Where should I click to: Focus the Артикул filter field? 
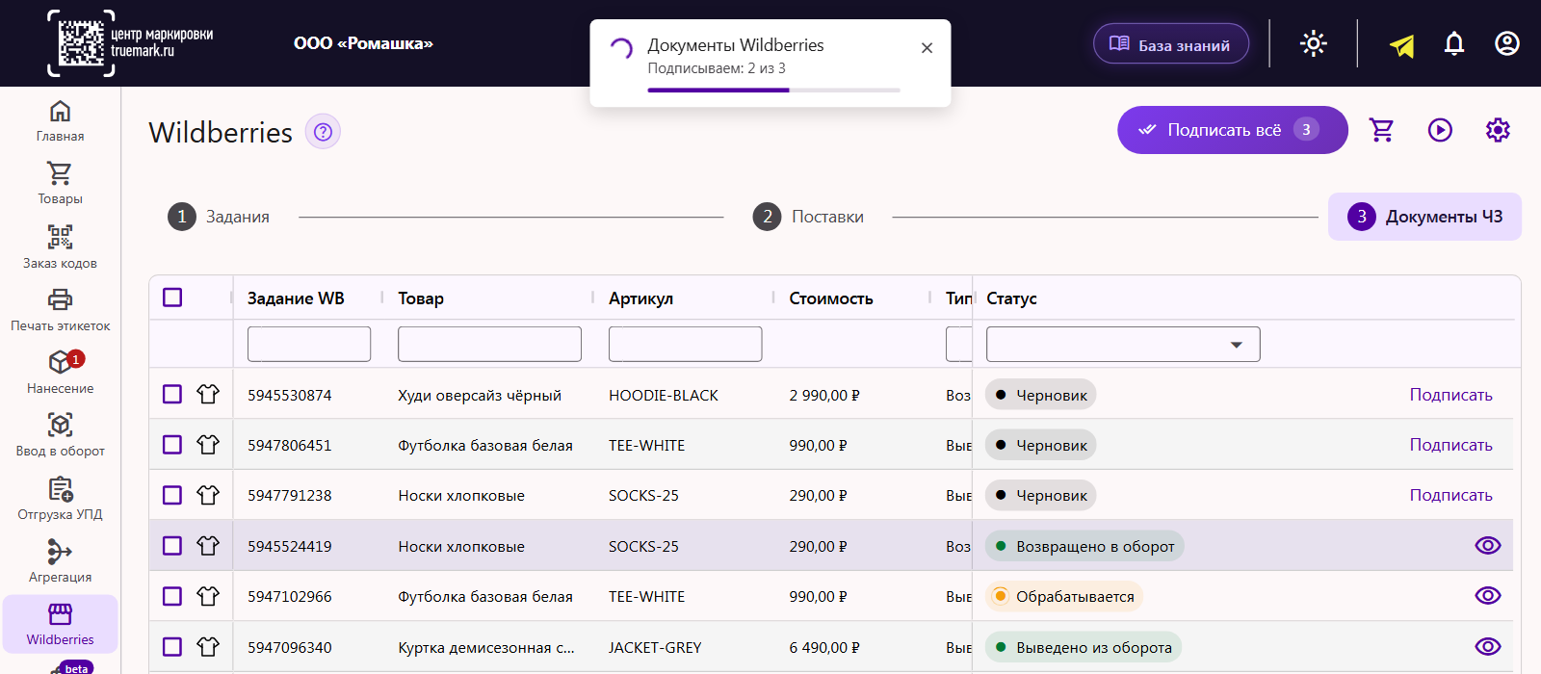coord(685,344)
